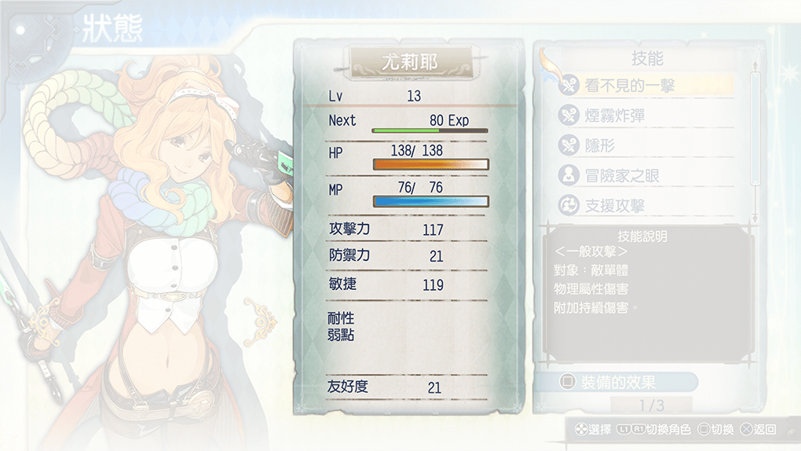Click the 1/3 page indicator
801x451 pixels.
(652, 405)
